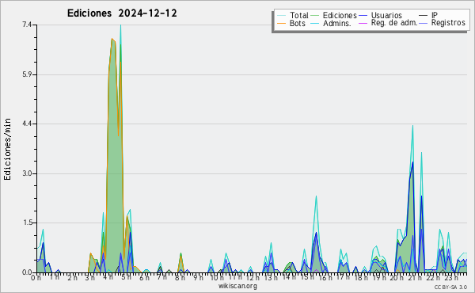The height and width of the screenshot is (293, 475).
Task: Click the 'Ediciones 2024-12-12' chart title
Action: coord(122,13)
